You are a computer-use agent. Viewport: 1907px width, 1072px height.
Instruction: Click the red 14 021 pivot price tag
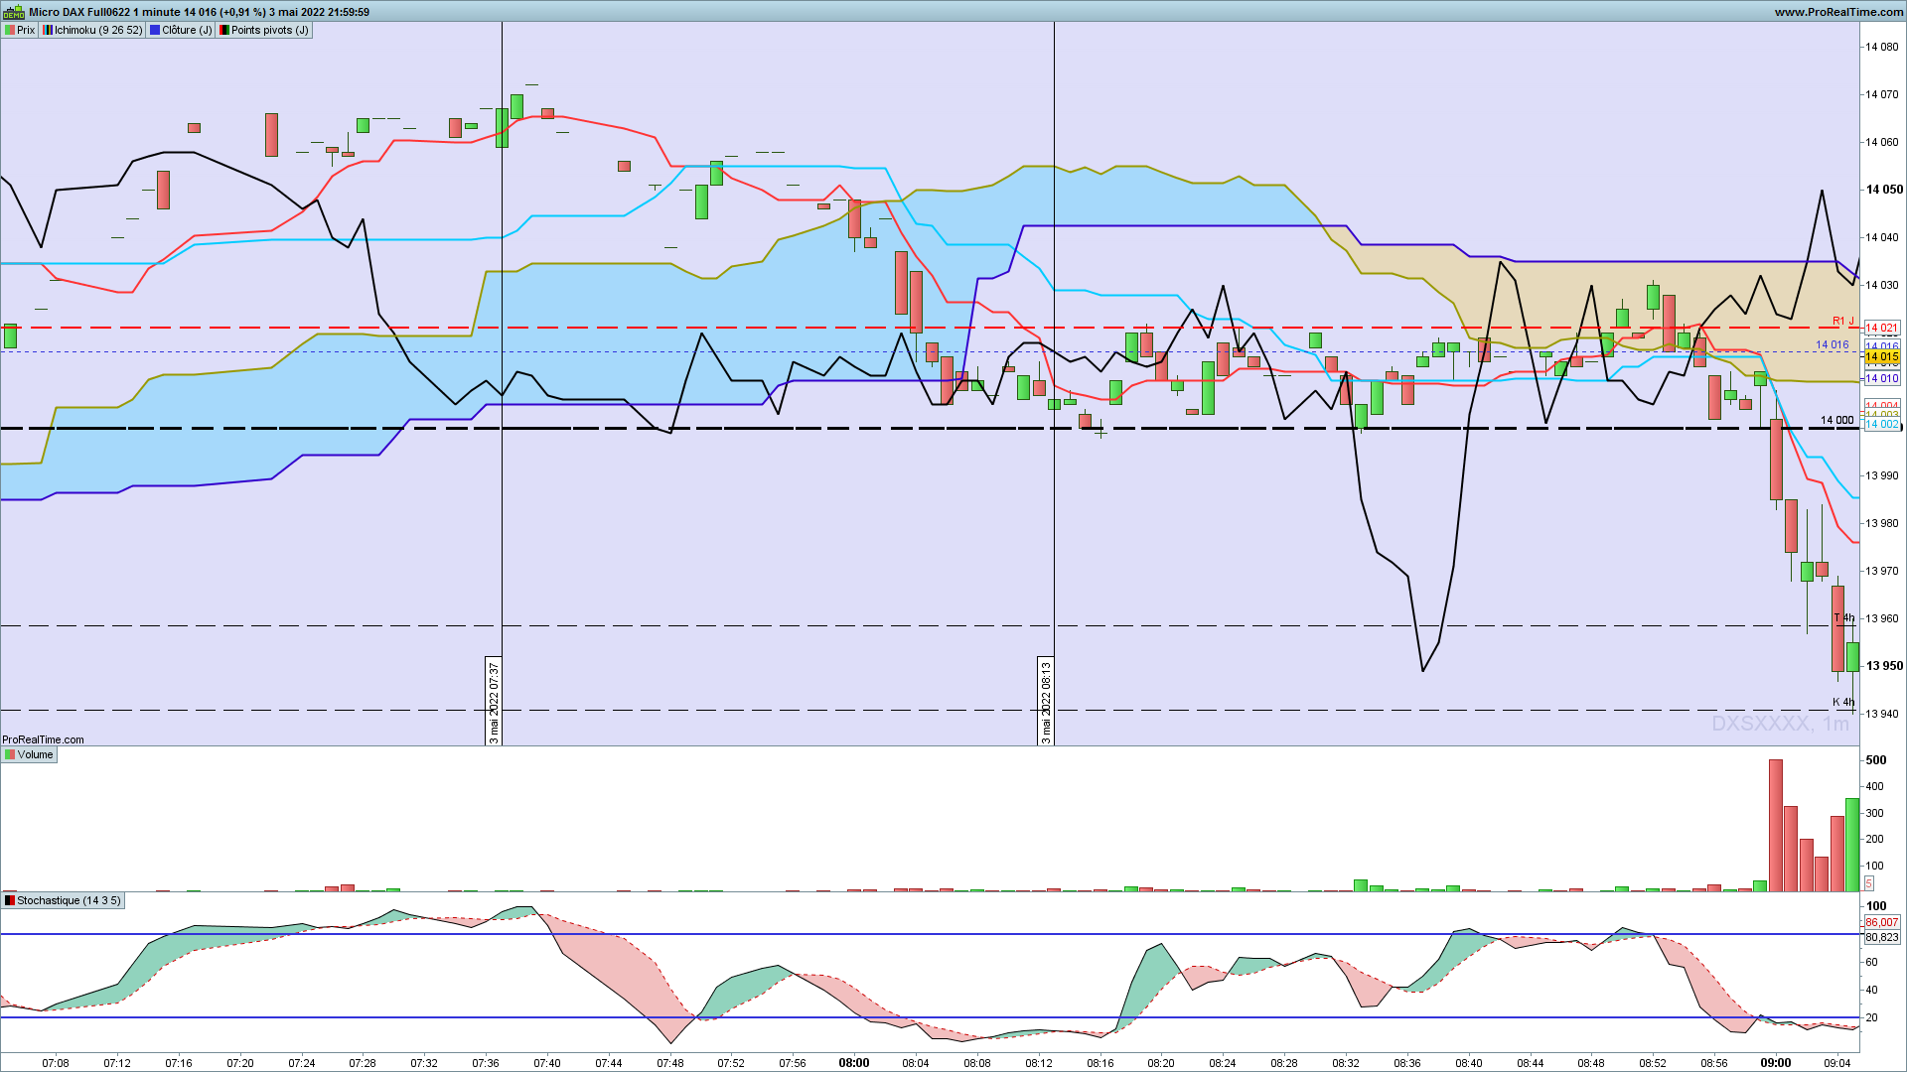point(1882,328)
